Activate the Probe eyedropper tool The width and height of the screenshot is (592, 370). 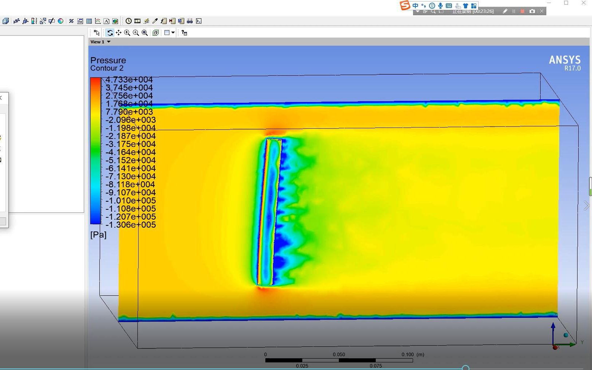(x=155, y=21)
